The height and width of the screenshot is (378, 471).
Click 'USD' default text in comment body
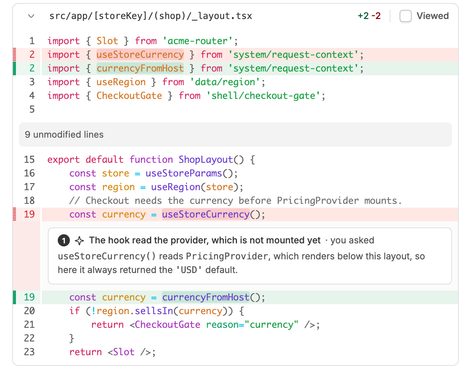(188, 270)
